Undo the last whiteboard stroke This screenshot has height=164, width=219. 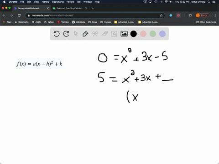[x=57, y=34]
